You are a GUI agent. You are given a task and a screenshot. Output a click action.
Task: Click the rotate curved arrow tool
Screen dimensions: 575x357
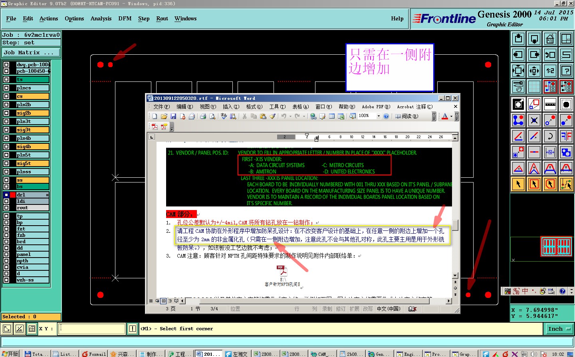(550, 136)
